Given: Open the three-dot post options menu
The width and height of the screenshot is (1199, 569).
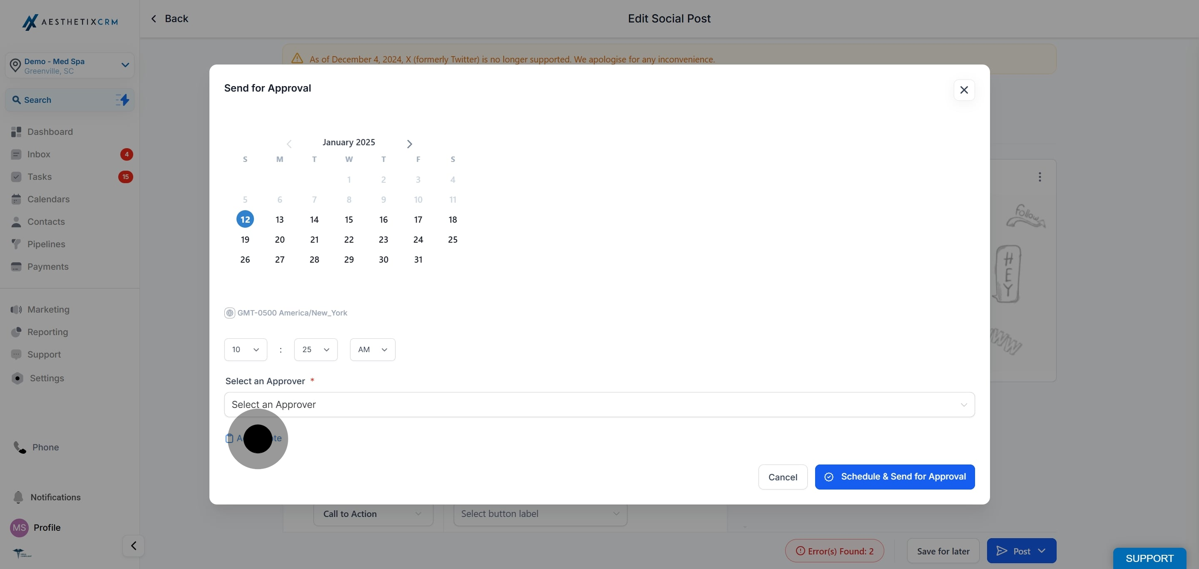Looking at the screenshot, I should [x=1040, y=177].
